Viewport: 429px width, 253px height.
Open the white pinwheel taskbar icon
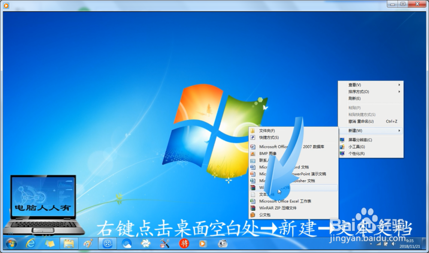tap(146, 244)
